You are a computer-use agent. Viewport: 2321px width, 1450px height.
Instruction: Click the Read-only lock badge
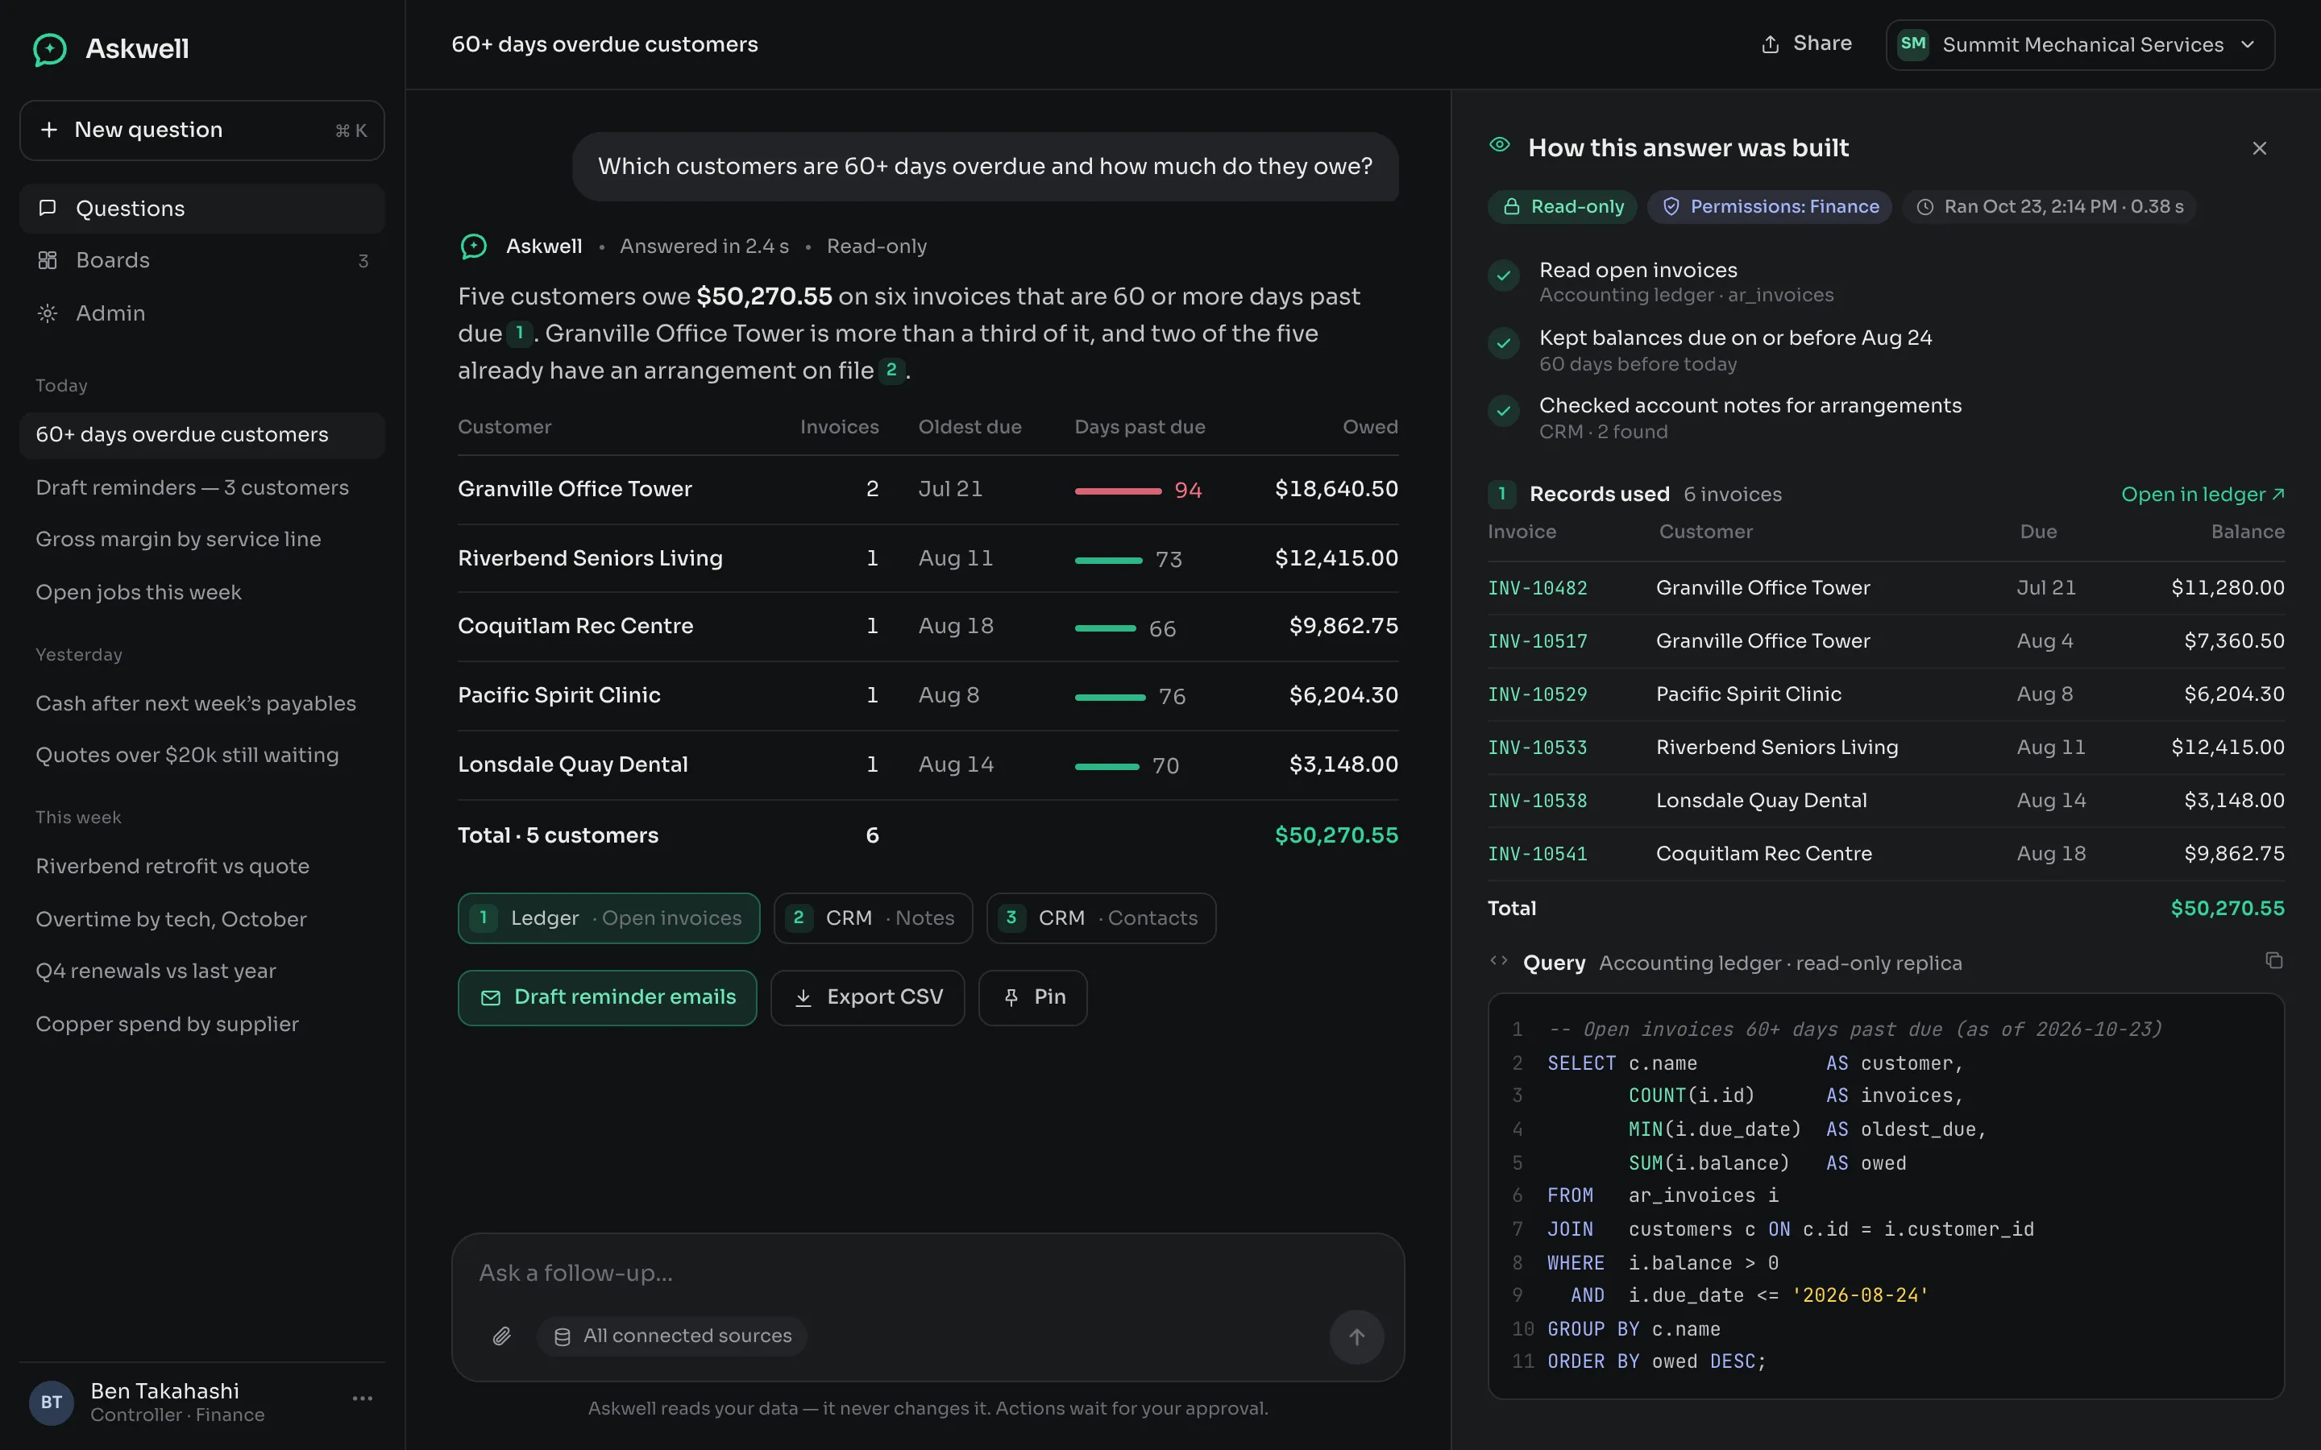coord(1563,207)
